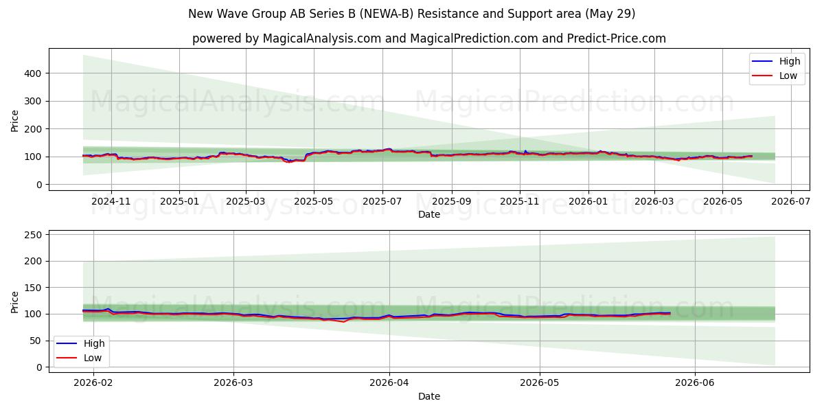Click 'Low' in the top chart legend
824x412 pixels.
(x=788, y=76)
